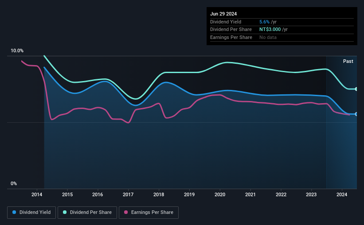The height and width of the screenshot is (225, 364).
Task: Click the blue Dividend Yield legend dot
Action: click(x=14, y=212)
